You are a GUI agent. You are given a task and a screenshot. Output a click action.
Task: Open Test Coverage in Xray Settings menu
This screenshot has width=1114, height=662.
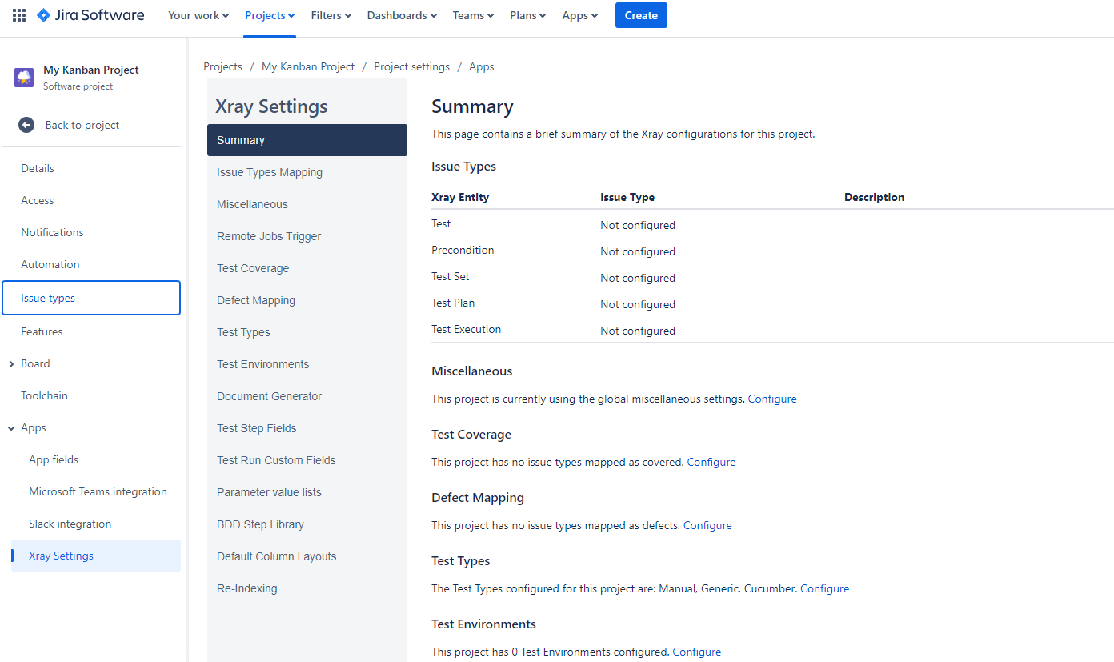point(307,268)
